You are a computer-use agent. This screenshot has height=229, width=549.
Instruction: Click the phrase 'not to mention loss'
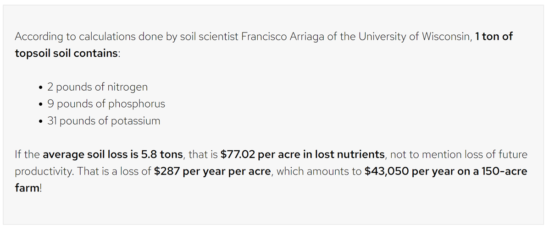[436, 154]
